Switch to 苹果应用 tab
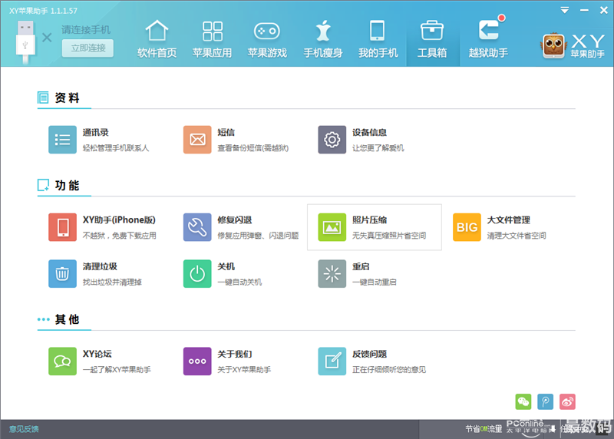 (212, 39)
